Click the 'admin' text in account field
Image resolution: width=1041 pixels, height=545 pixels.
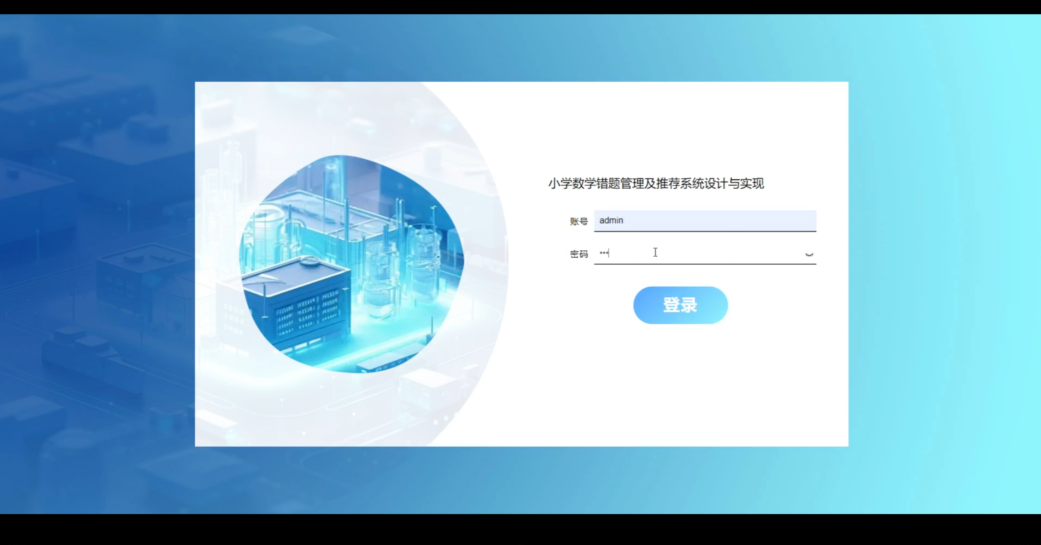[x=611, y=220]
